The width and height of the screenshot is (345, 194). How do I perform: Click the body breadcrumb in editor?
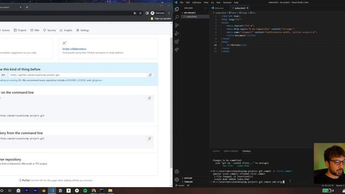(x=243, y=13)
